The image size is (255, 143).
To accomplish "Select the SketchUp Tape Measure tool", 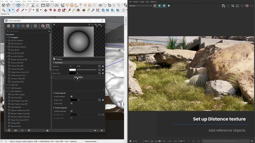I will click(x=69, y=10).
